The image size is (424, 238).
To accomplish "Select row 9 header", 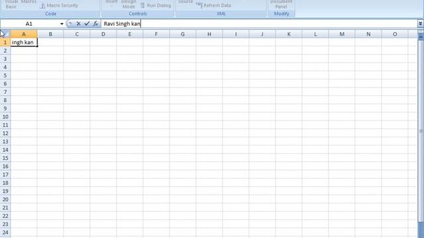I will point(5,108).
